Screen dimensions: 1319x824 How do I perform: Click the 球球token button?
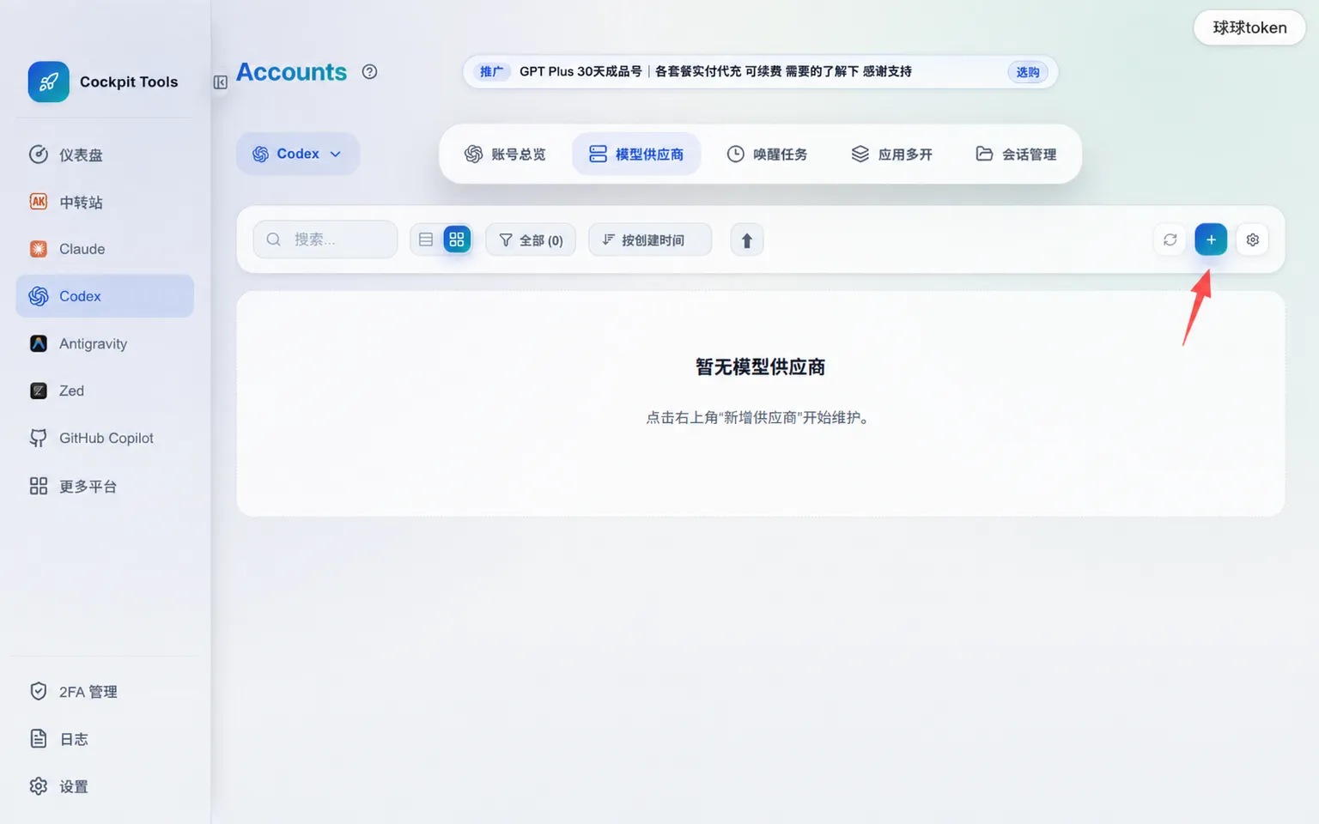[x=1249, y=27]
